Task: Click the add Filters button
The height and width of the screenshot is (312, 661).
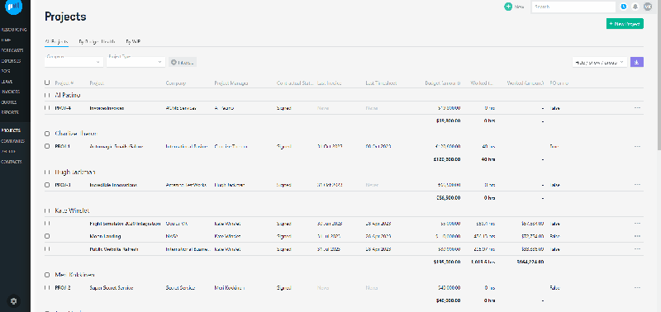Action: [183, 62]
